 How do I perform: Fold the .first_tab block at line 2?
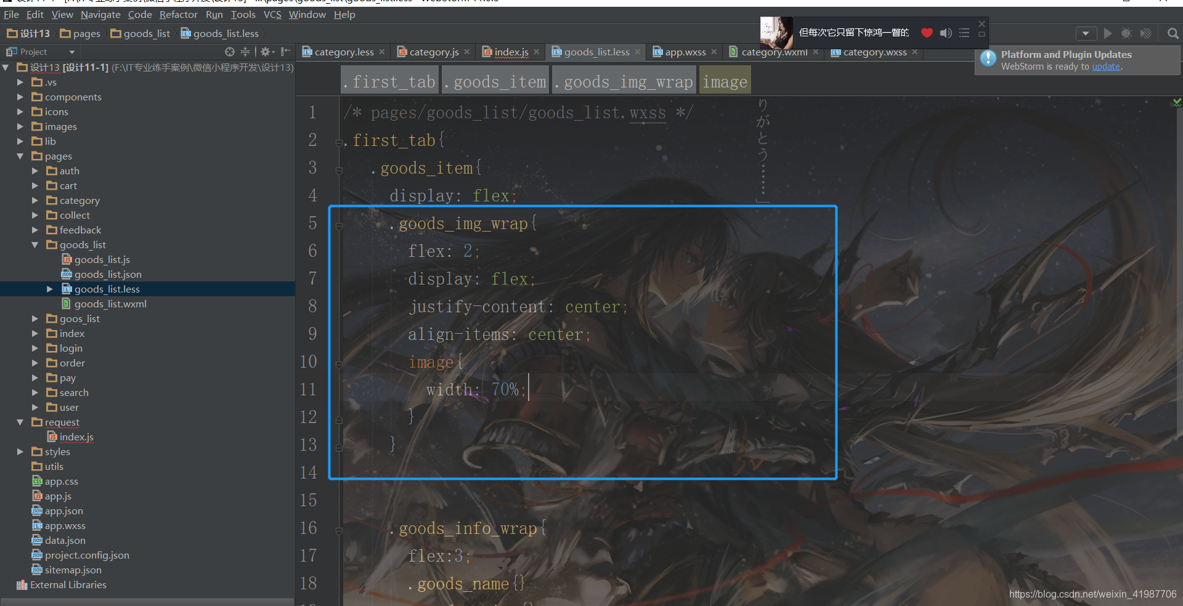point(339,143)
